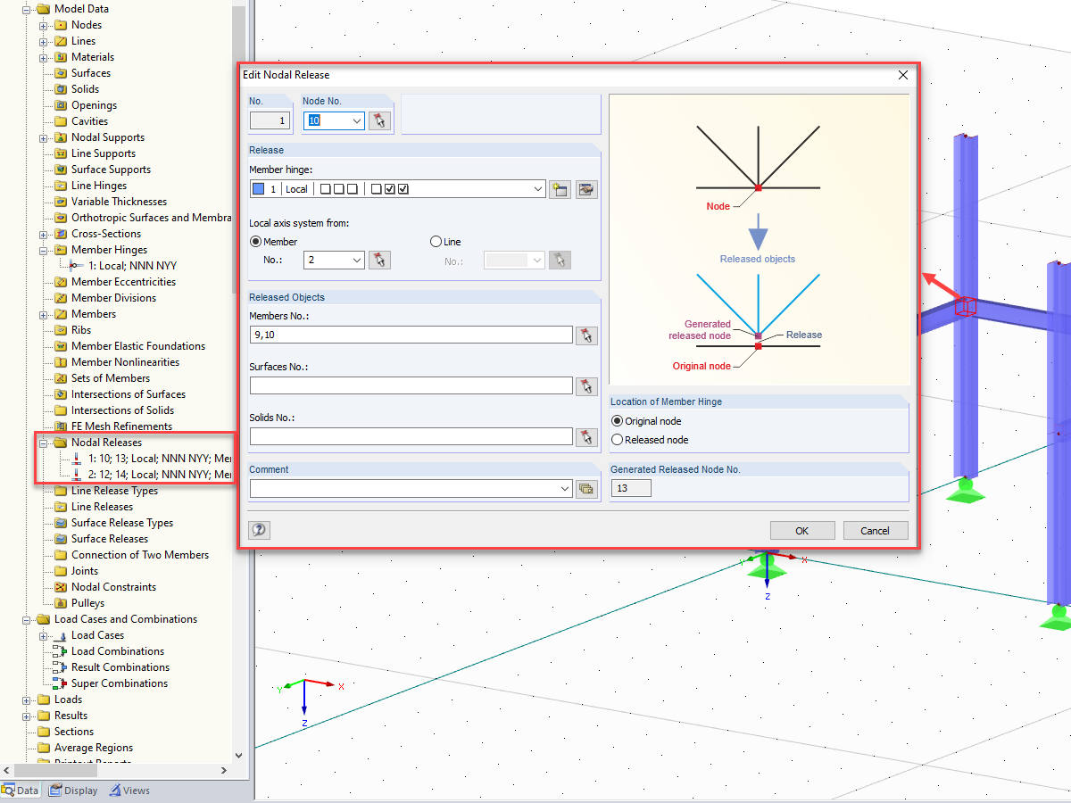Viewport: 1071px width, 803px height.
Task: Pick released members graphically
Action: coord(586,335)
